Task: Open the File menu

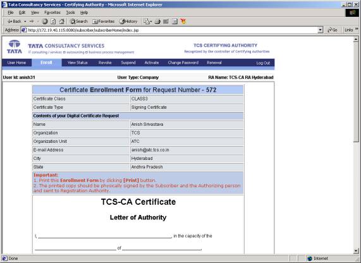Action: click(x=11, y=13)
